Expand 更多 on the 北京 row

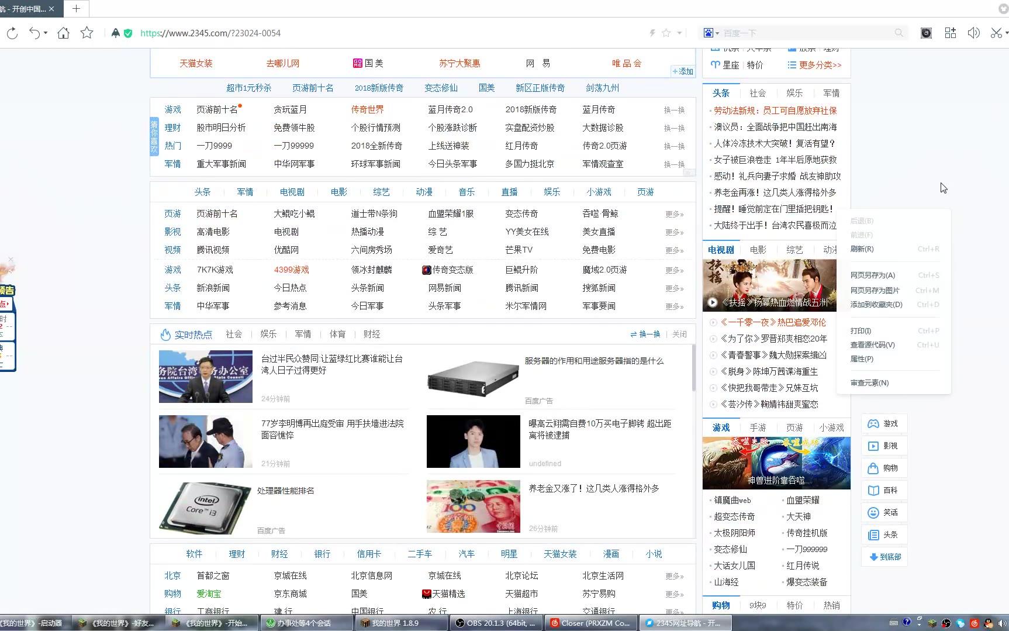pos(675,576)
